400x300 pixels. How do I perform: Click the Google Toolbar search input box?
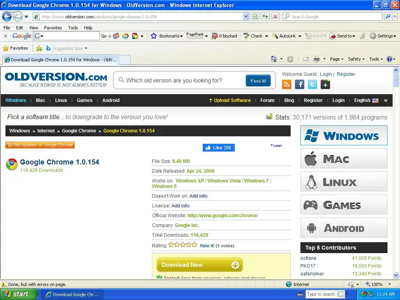point(66,36)
